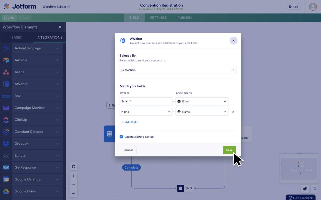Click the Complete label on canvas
The width and height of the screenshot is (321, 200).
131,167
